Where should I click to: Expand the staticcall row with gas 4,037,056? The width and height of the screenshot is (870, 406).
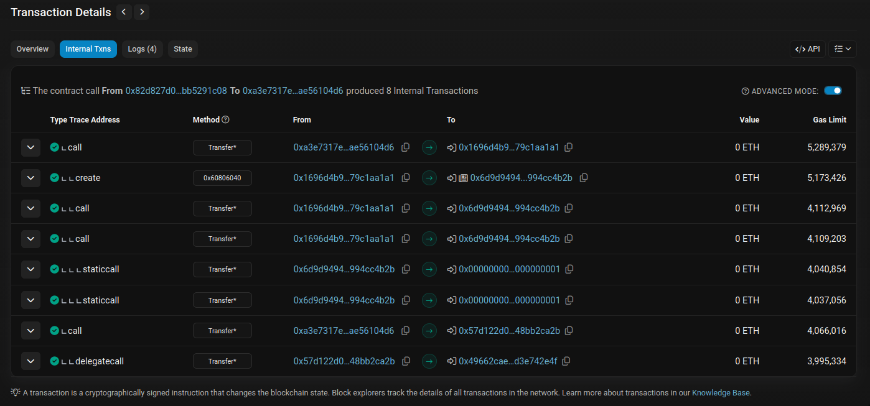point(31,300)
